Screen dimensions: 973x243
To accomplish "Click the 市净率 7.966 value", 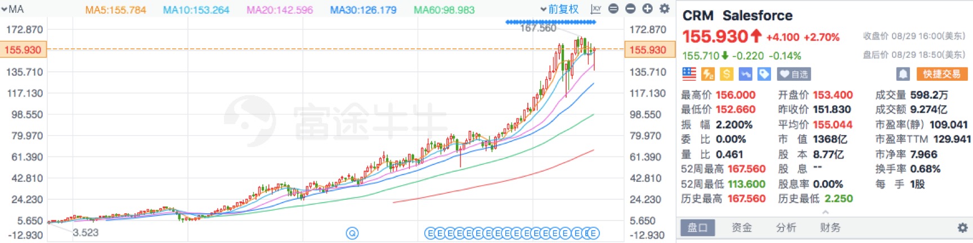I will click(923, 154).
